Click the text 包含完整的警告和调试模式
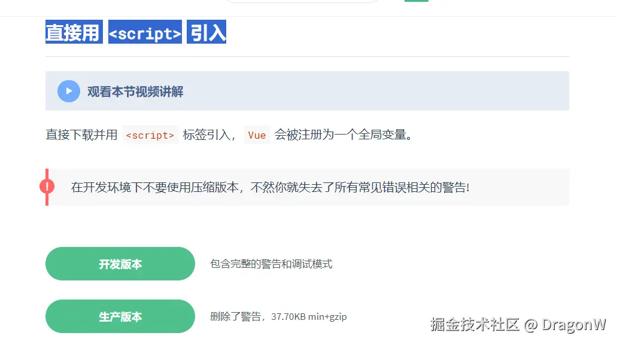 [271, 264]
